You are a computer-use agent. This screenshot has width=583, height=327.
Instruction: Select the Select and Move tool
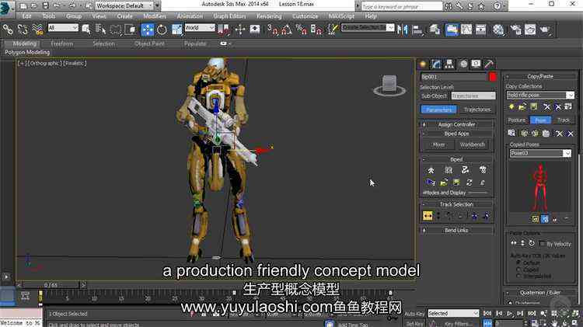coord(147,30)
